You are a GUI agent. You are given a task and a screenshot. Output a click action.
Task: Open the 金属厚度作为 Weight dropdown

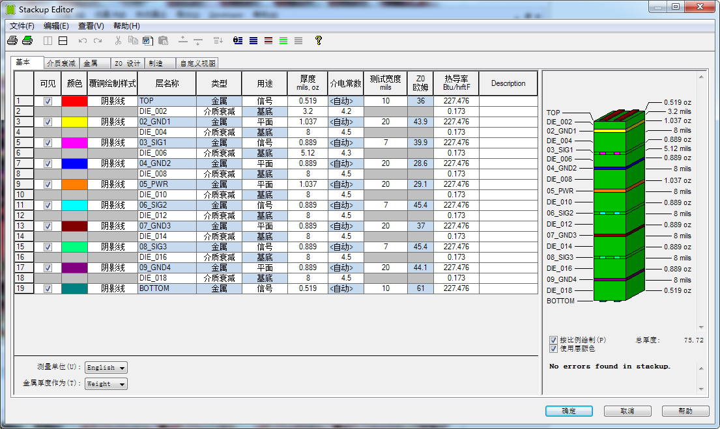click(106, 383)
